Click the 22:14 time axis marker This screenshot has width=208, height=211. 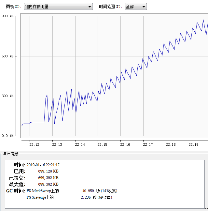point(80,144)
